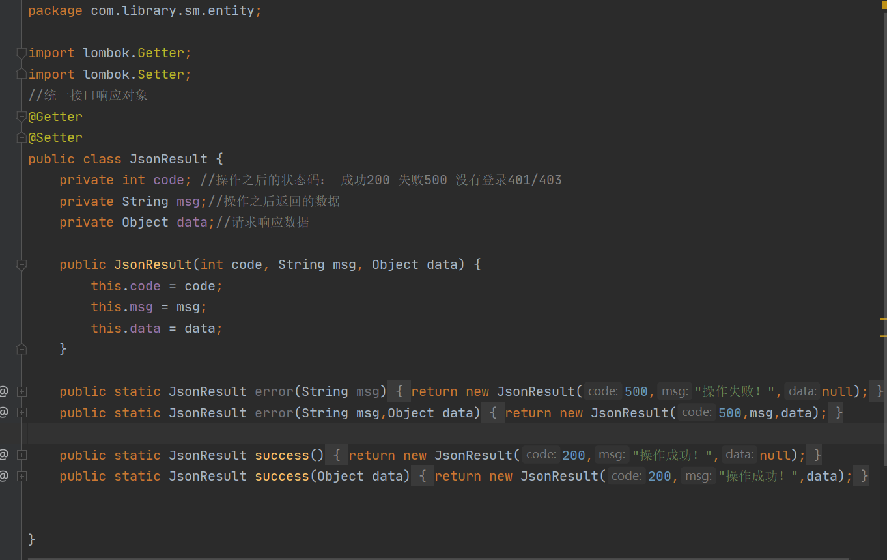
Task: Click the collapsed opening brace after success()
Action: pyautogui.click(x=336, y=455)
